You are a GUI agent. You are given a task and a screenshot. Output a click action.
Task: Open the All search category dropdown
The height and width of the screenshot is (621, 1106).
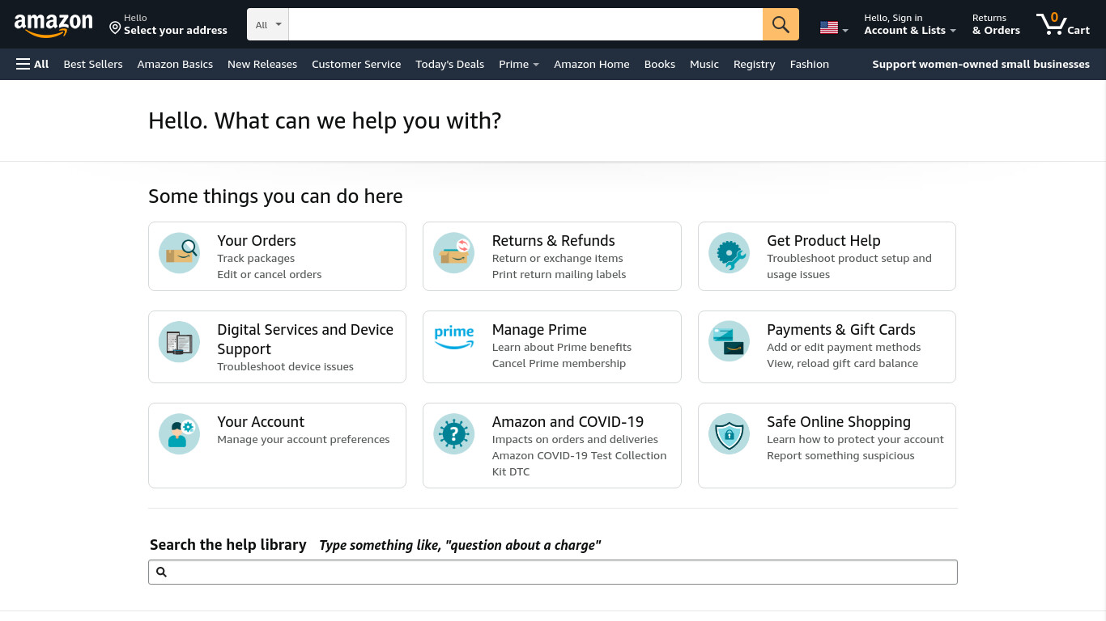(x=268, y=24)
